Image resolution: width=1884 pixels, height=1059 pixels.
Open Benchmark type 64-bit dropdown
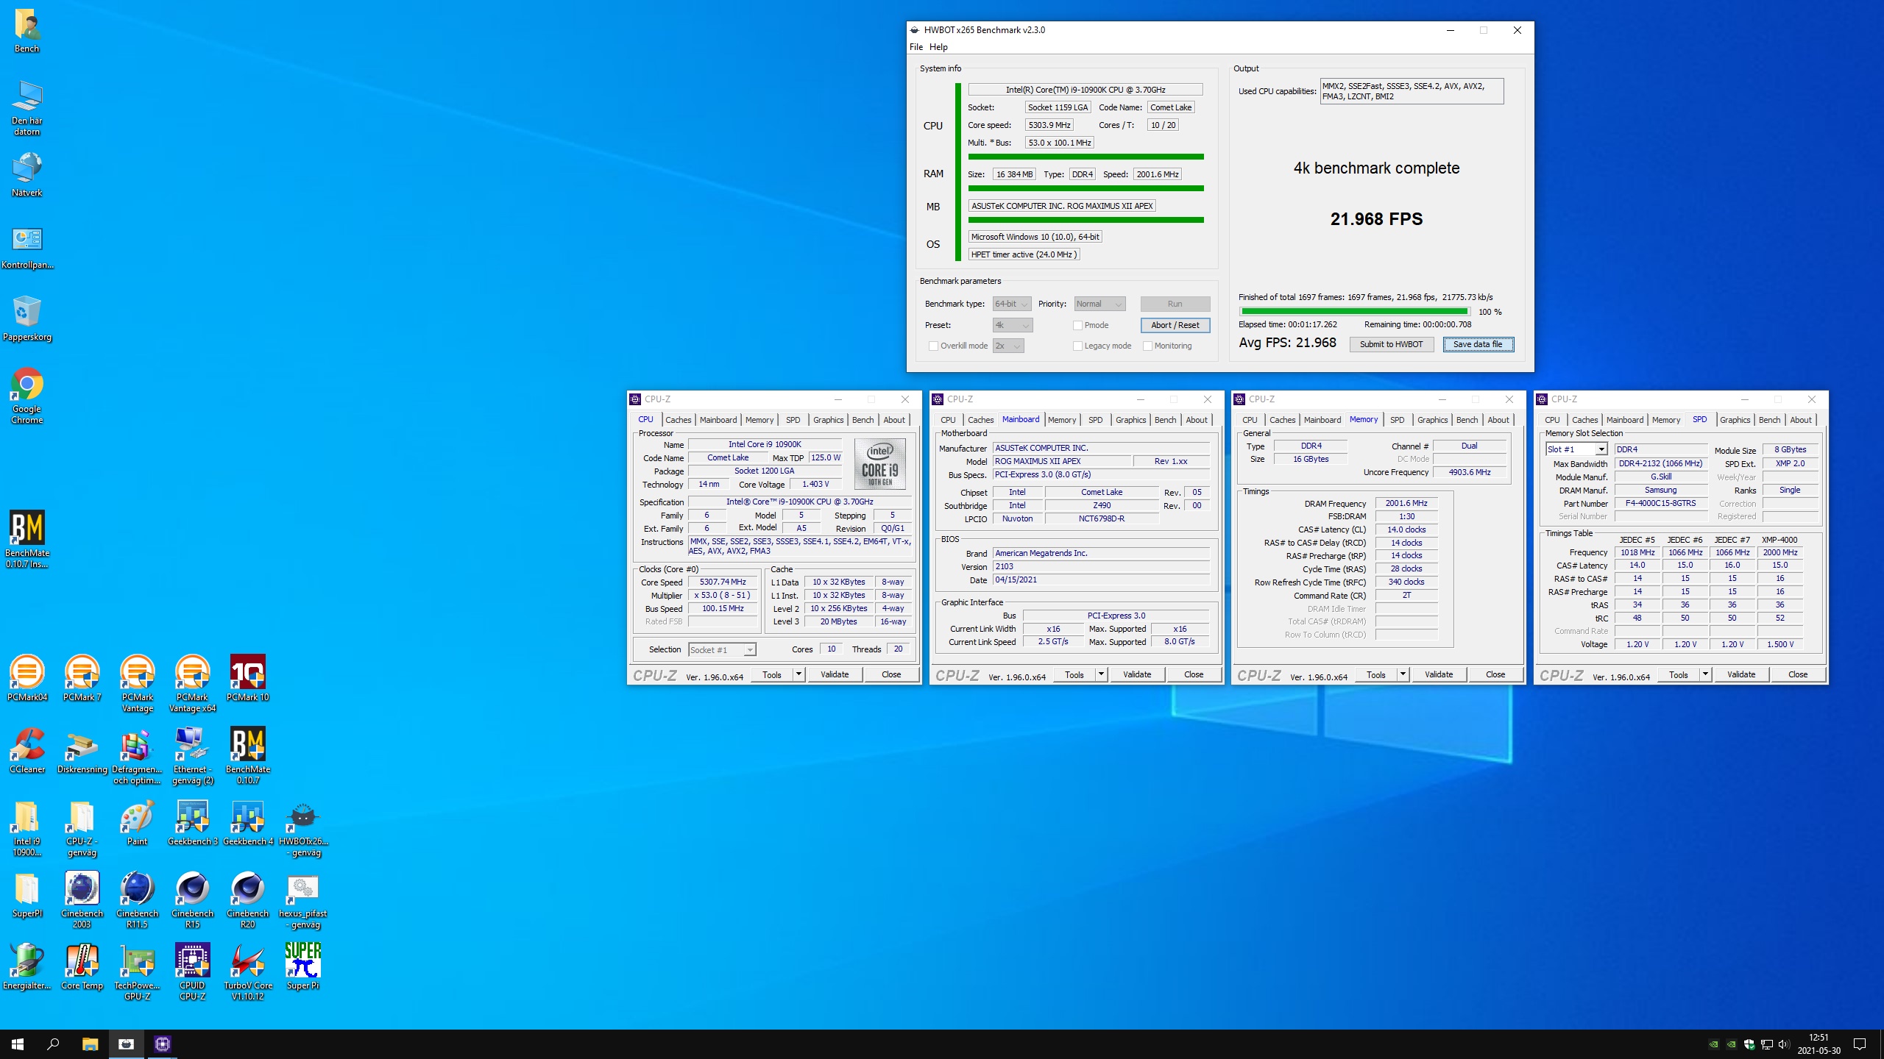pos(1011,304)
